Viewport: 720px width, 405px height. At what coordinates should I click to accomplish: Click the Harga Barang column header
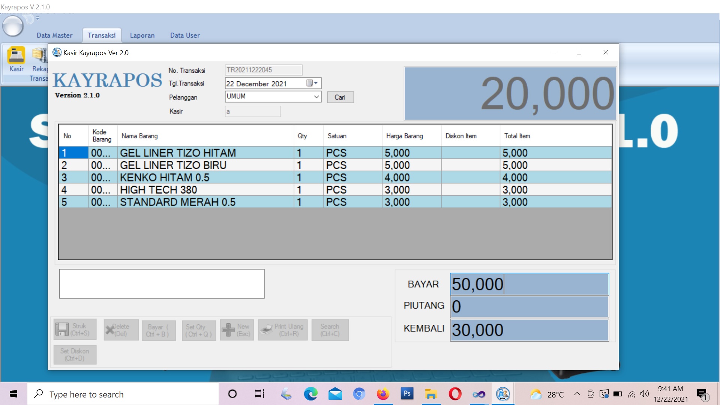[x=412, y=136]
